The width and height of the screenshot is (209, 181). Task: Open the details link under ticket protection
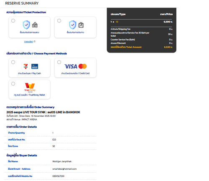click(28, 42)
